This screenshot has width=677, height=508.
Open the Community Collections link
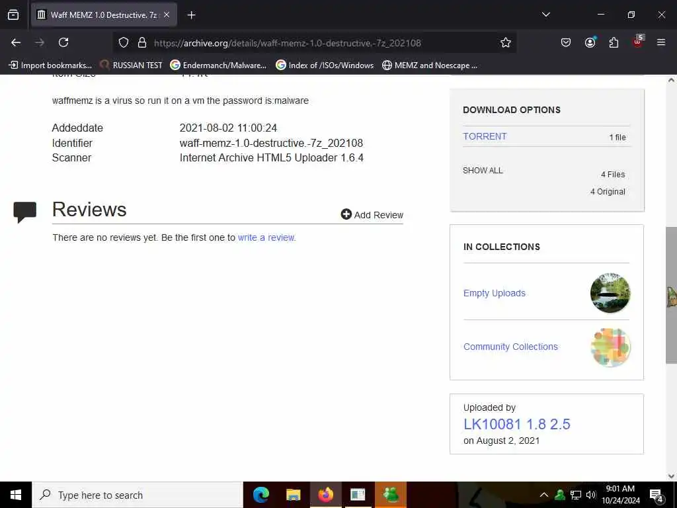(x=511, y=347)
